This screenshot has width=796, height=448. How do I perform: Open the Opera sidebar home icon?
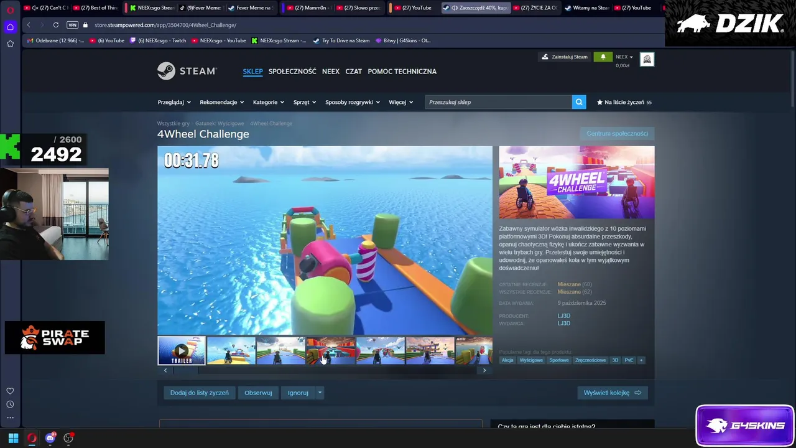tap(10, 27)
